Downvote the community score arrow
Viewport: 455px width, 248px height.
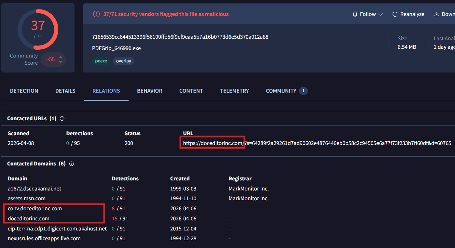pos(60,62)
